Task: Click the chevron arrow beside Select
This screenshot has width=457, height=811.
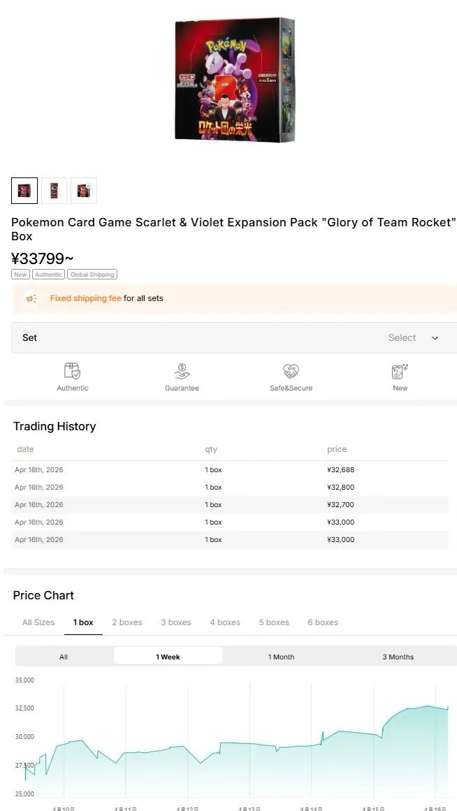Action: 435,338
